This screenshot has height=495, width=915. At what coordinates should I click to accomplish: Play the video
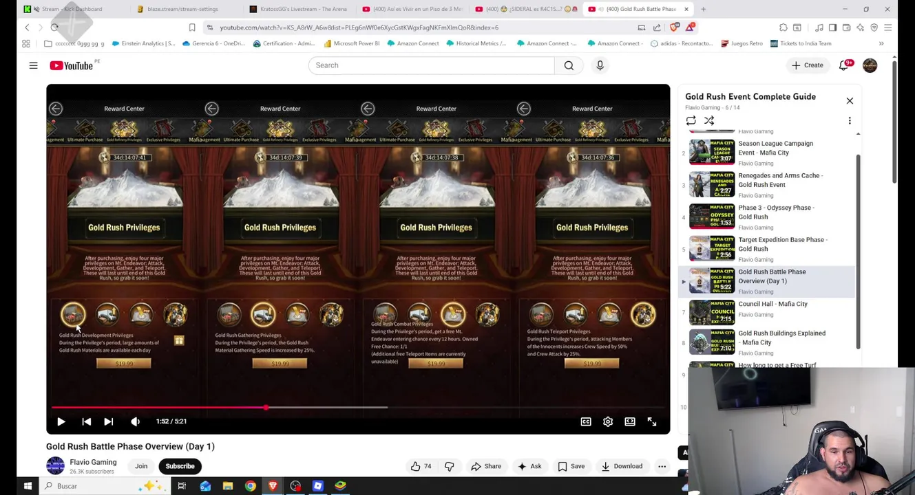61,421
